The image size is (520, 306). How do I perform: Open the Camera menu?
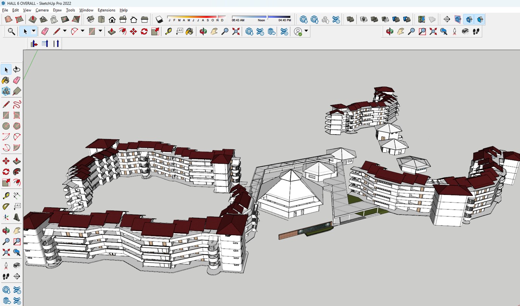click(42, 10)
